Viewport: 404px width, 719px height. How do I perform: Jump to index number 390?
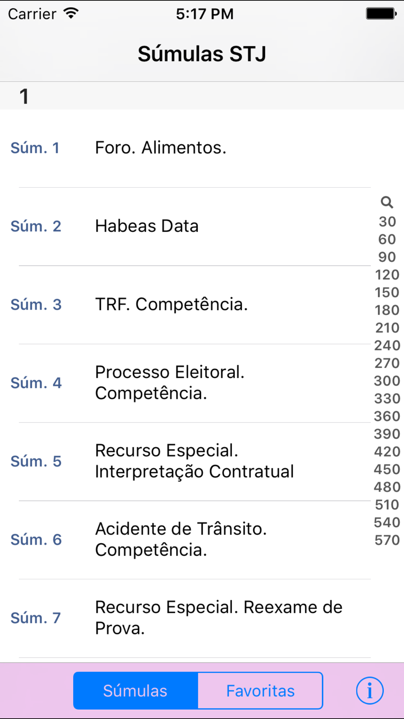point(387,434)
